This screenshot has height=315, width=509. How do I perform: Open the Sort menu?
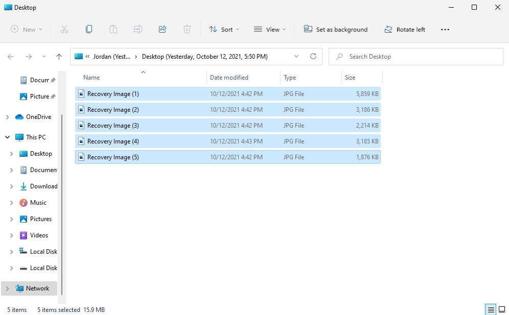(x=224, y=29)
